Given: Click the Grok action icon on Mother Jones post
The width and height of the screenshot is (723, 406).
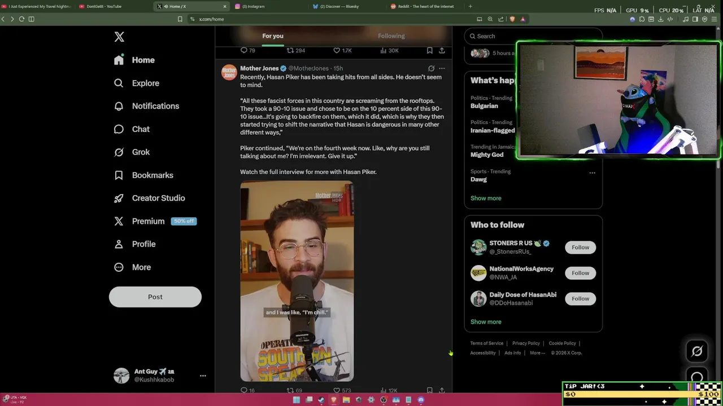Looking at the screenshot, I should (431, 68).
